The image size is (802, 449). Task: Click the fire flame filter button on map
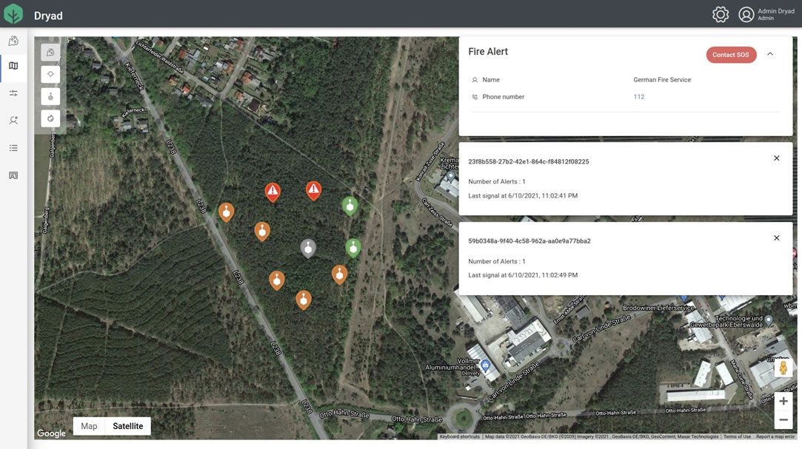[x=50, y=118]
